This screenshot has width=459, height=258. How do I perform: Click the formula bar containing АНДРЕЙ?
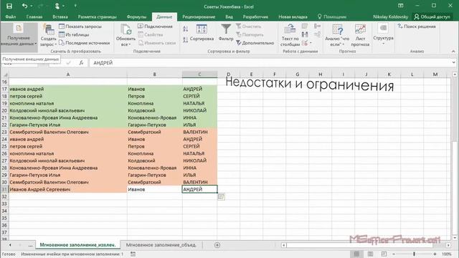pyautogui.click(x=270, y=62)
